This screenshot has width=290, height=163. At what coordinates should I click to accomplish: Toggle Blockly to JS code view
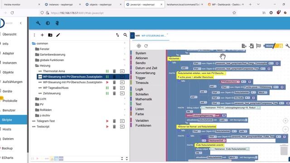click(274, 46)
